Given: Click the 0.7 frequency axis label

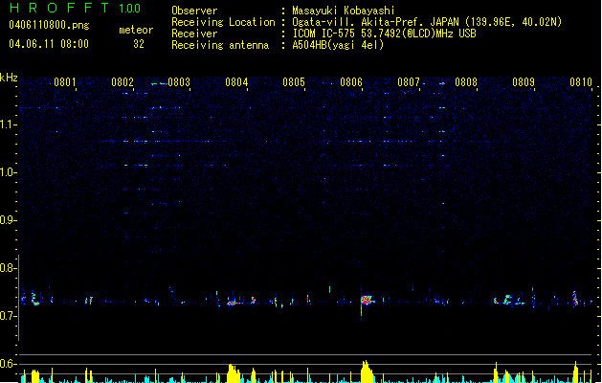Looking at the screenshot, I should [x=7, y=316].
